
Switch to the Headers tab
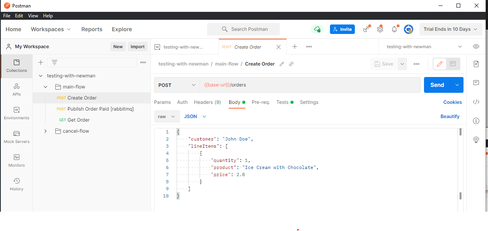point(207,102)
